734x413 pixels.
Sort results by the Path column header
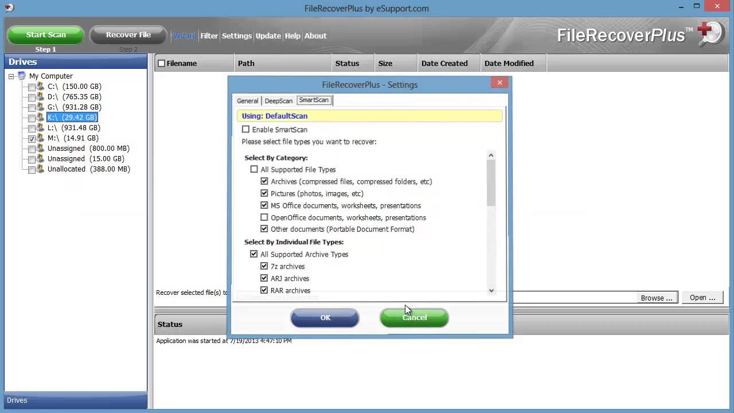(x=283, y=64)
